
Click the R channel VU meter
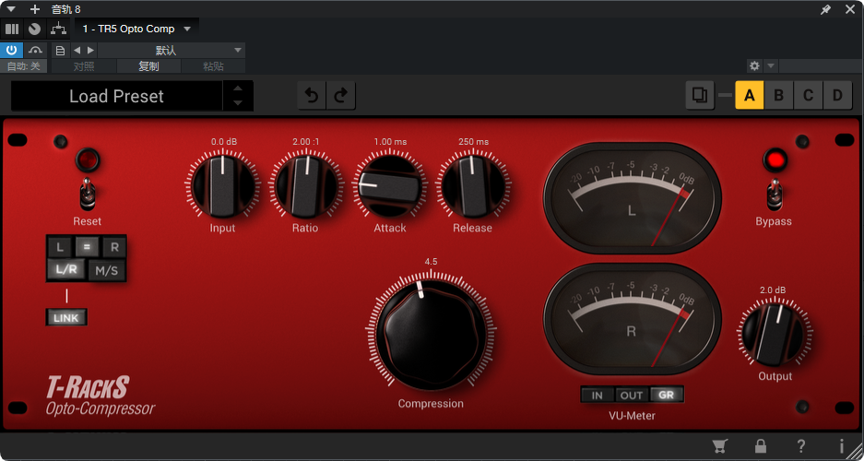coord(632,319)
